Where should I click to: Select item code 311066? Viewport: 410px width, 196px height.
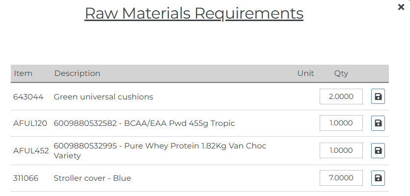click(x=27, y=178)
